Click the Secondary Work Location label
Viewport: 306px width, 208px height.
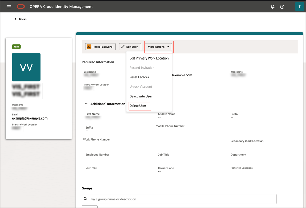tap(247, 141)
